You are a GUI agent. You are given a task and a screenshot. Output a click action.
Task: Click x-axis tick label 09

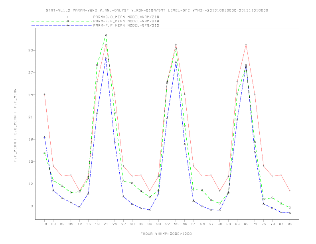[71, 224]
